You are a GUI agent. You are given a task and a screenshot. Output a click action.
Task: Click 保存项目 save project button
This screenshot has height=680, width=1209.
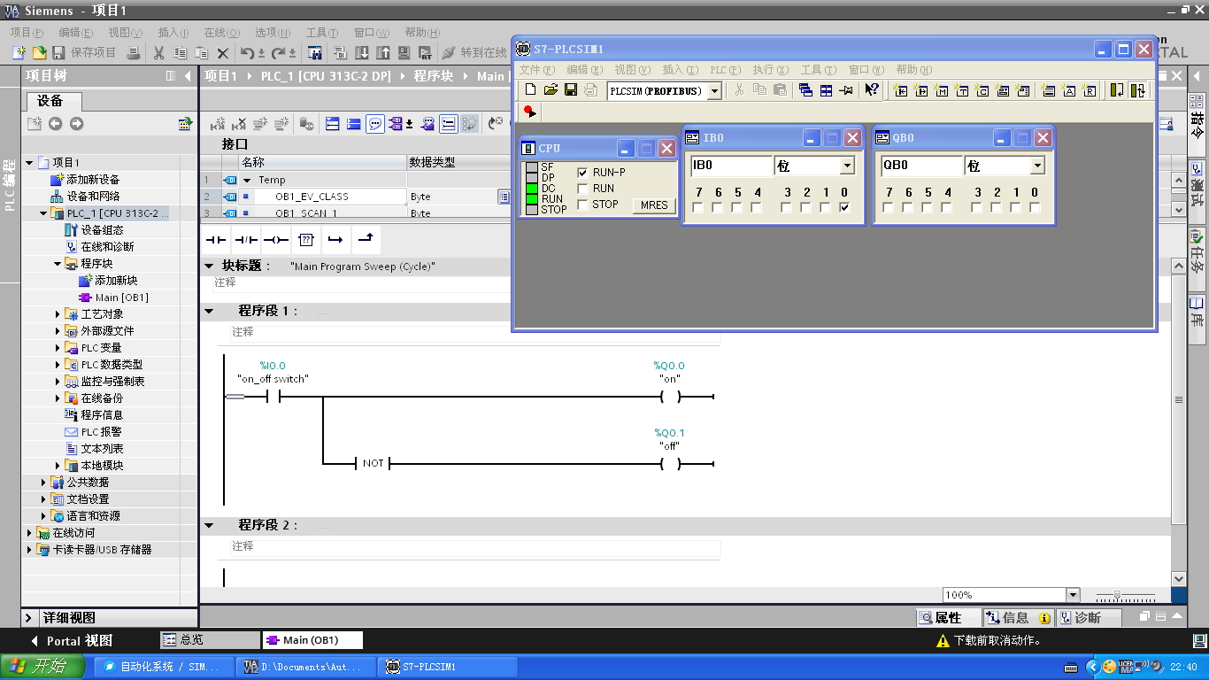point(84,53)
